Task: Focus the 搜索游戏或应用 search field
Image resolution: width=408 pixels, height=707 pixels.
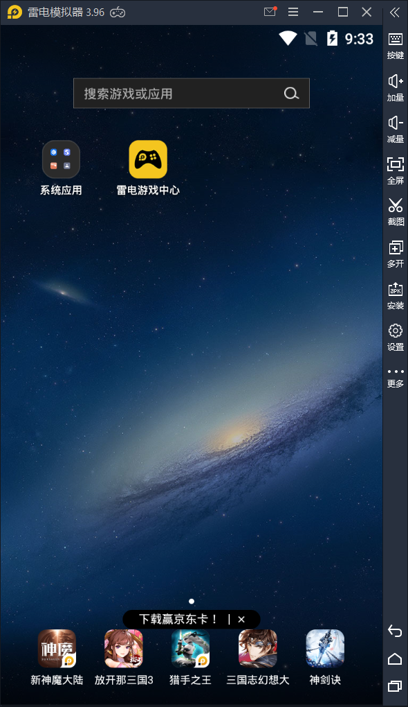Action: pos(191,94)
